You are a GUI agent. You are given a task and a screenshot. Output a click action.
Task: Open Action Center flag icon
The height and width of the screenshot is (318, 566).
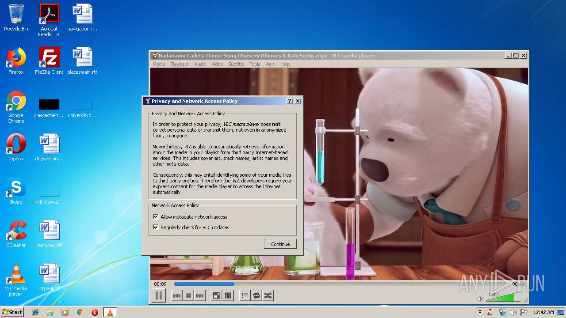coord(524,312)
